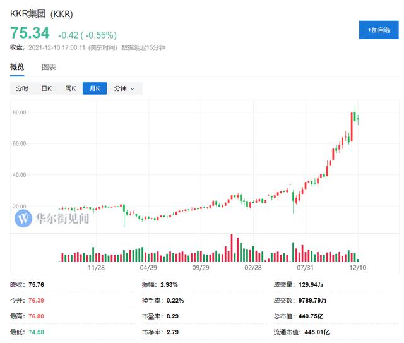Click the current price 75.34

pos(30,33)
